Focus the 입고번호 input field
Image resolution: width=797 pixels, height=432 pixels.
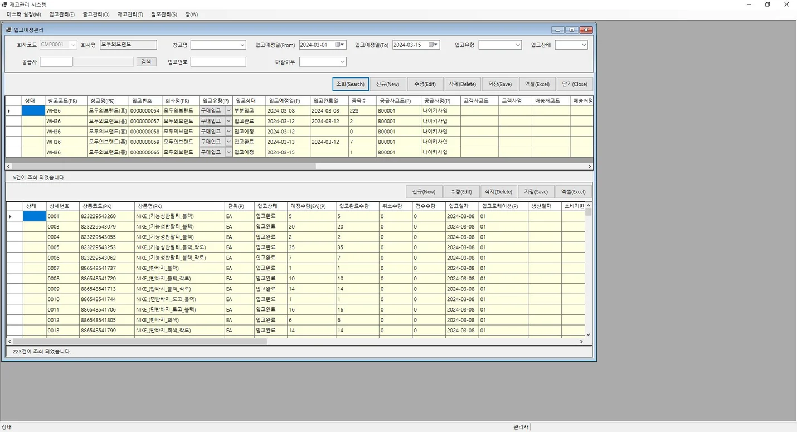pos(218,62)
